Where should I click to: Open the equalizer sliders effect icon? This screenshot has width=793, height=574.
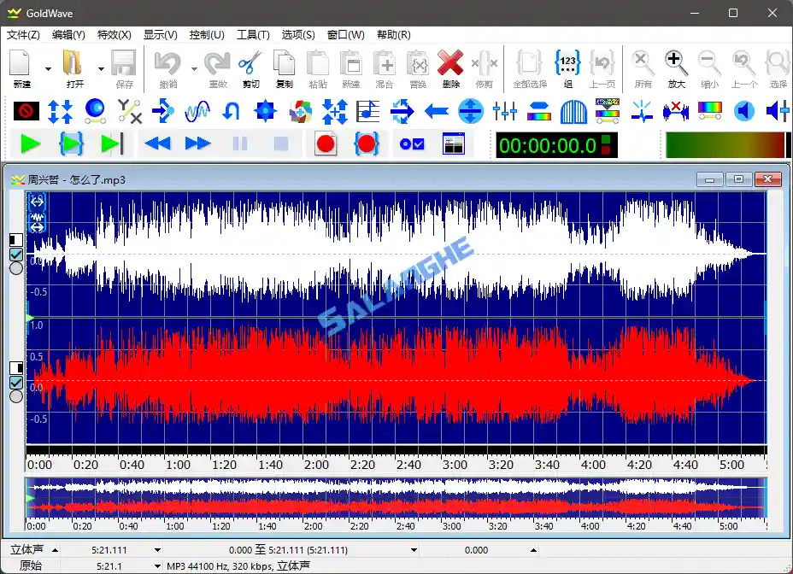[505, 110]
